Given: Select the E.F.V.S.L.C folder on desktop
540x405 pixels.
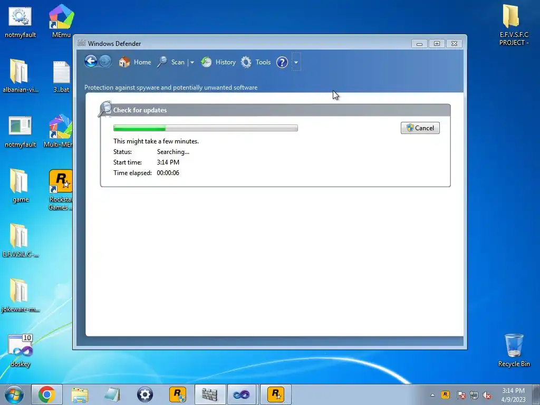Looking at the screenshot, I should (20, 240).
